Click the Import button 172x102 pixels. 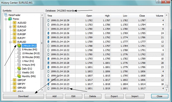point(135,96)
